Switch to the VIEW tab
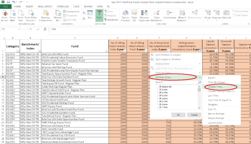This screenshot has width=251, height=144. 100,7
